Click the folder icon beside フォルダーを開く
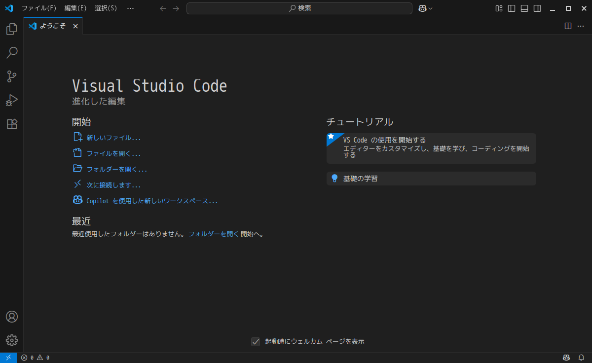 [77, 169]
